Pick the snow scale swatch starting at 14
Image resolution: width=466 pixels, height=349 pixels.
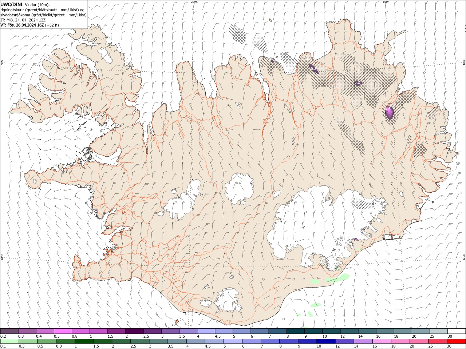367,331
